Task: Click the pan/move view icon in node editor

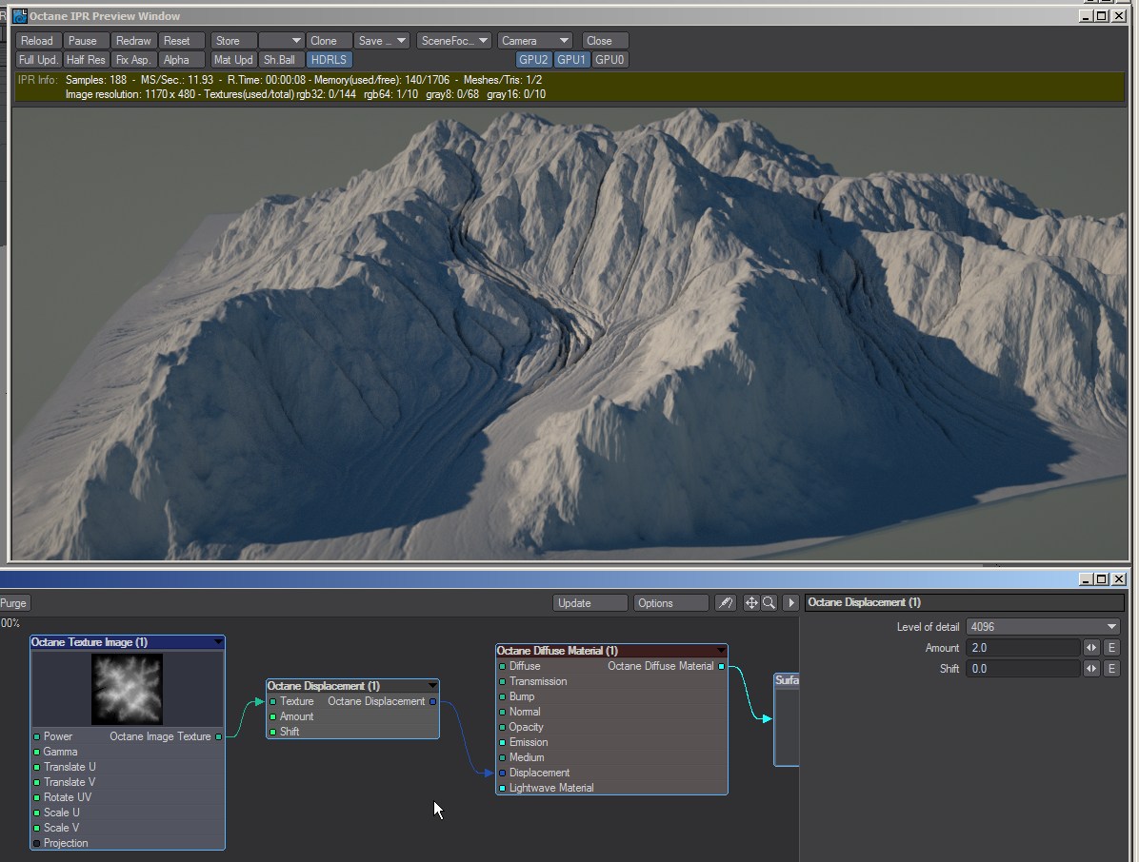Action: pyautogui.click(x=751, y=603)
